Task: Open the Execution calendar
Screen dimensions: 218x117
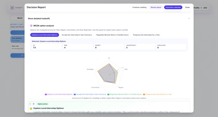Action: click(x=173, y=7)
